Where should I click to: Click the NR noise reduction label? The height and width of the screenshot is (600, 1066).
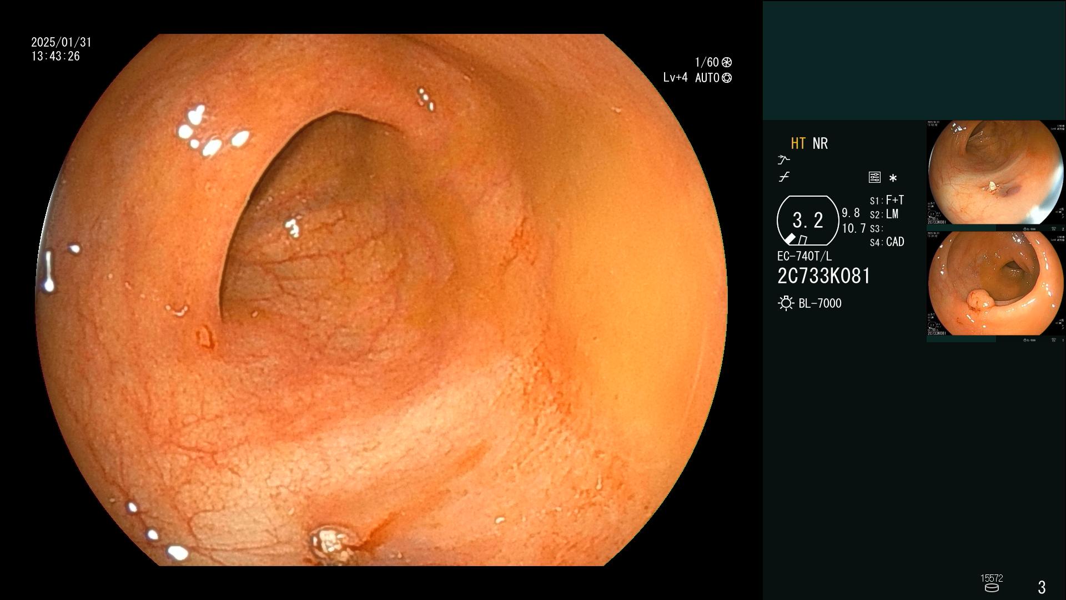click(x=820, y=143)
